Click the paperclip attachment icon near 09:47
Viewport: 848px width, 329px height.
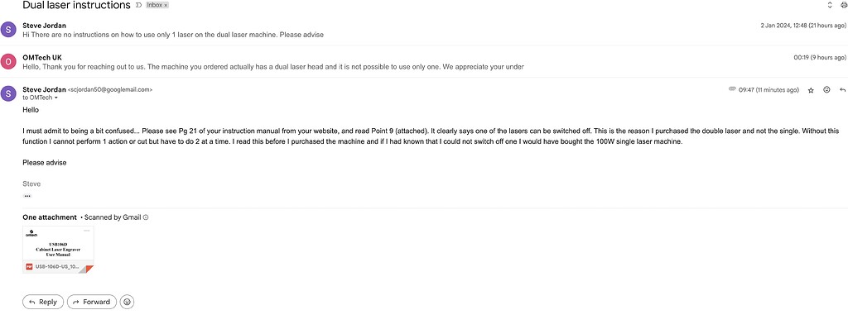(732, 89)
